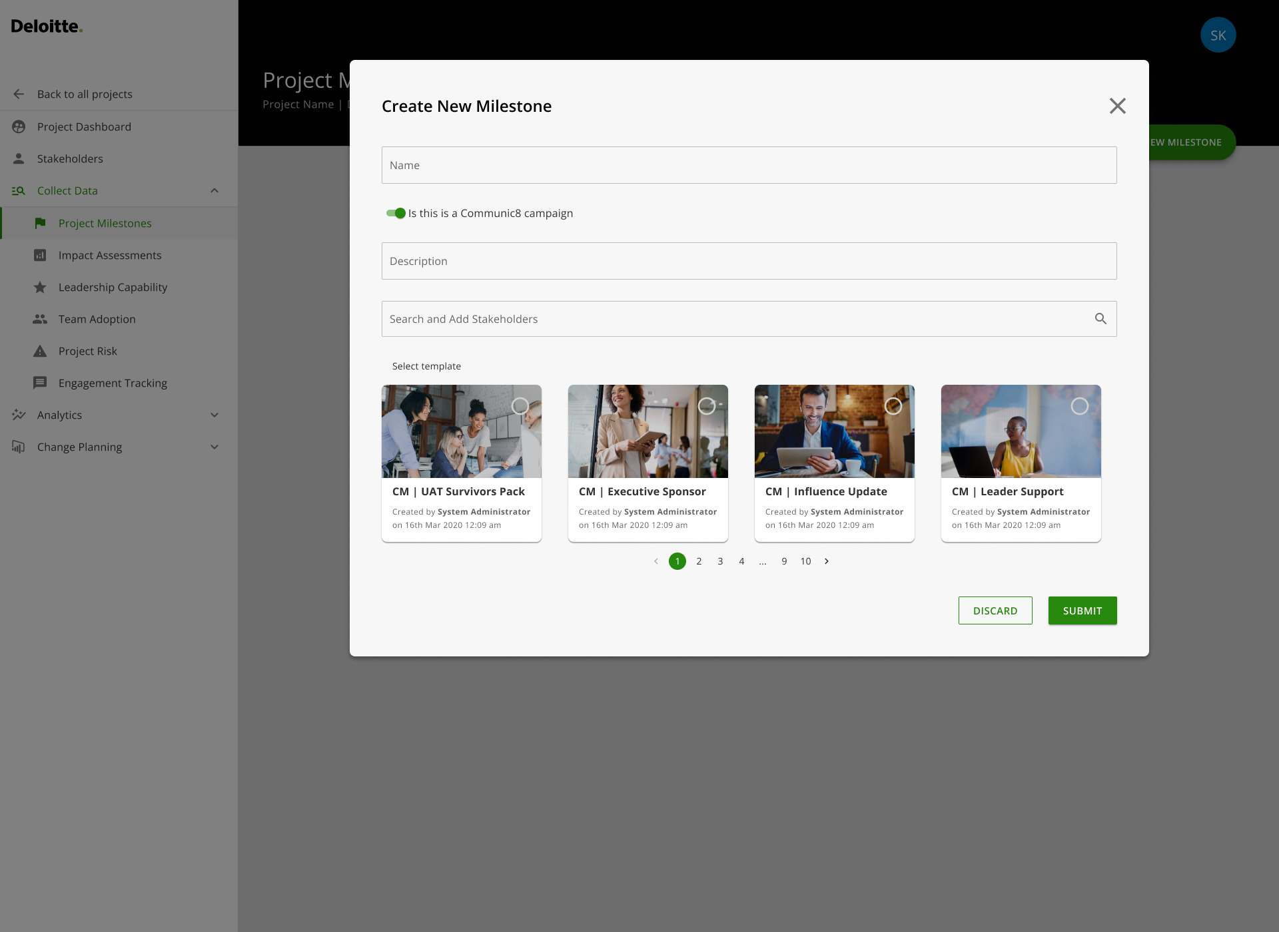1279x932 pixels.
Task: Expand the Change Planning section
Action: pos(214,447)
